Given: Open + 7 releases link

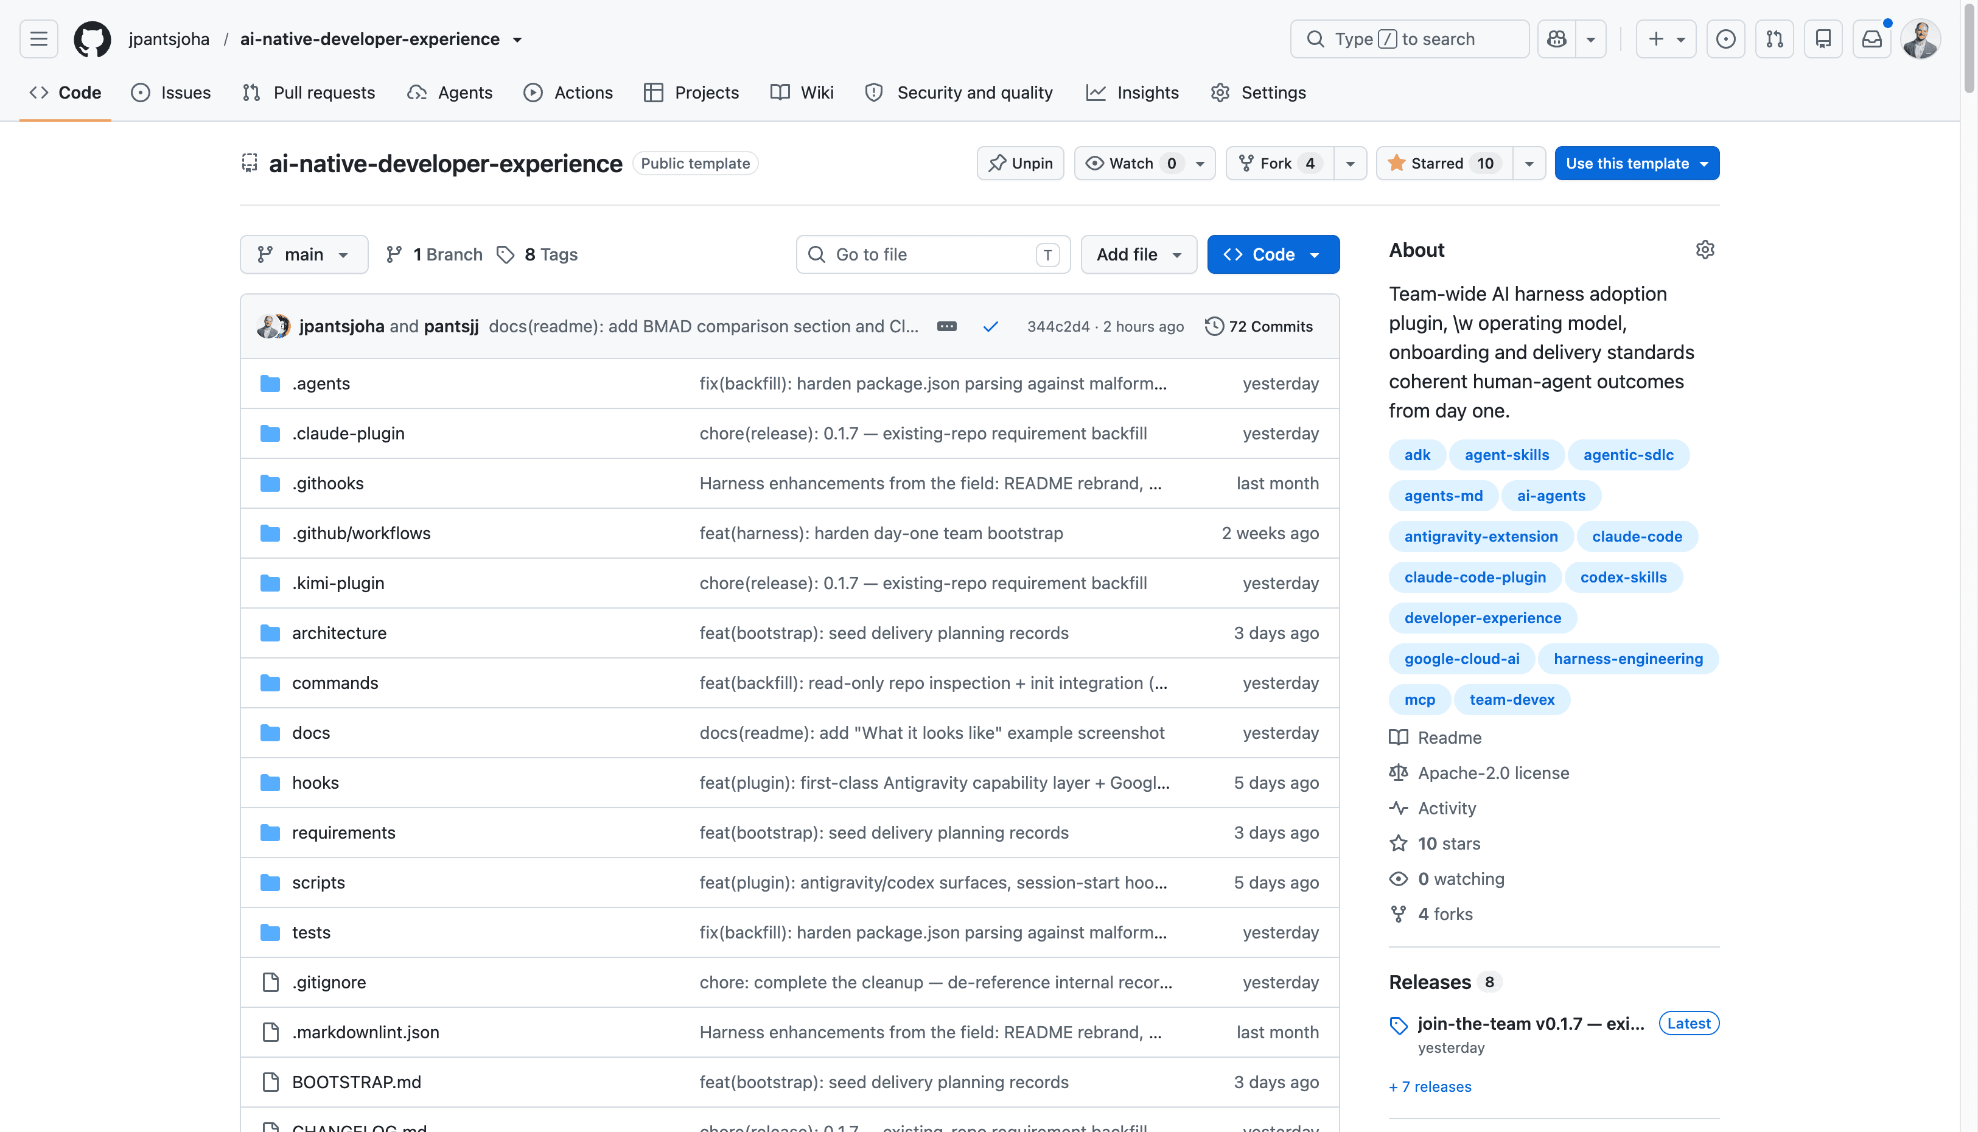Looking at the screenshot, I should click(1430, 1086).
